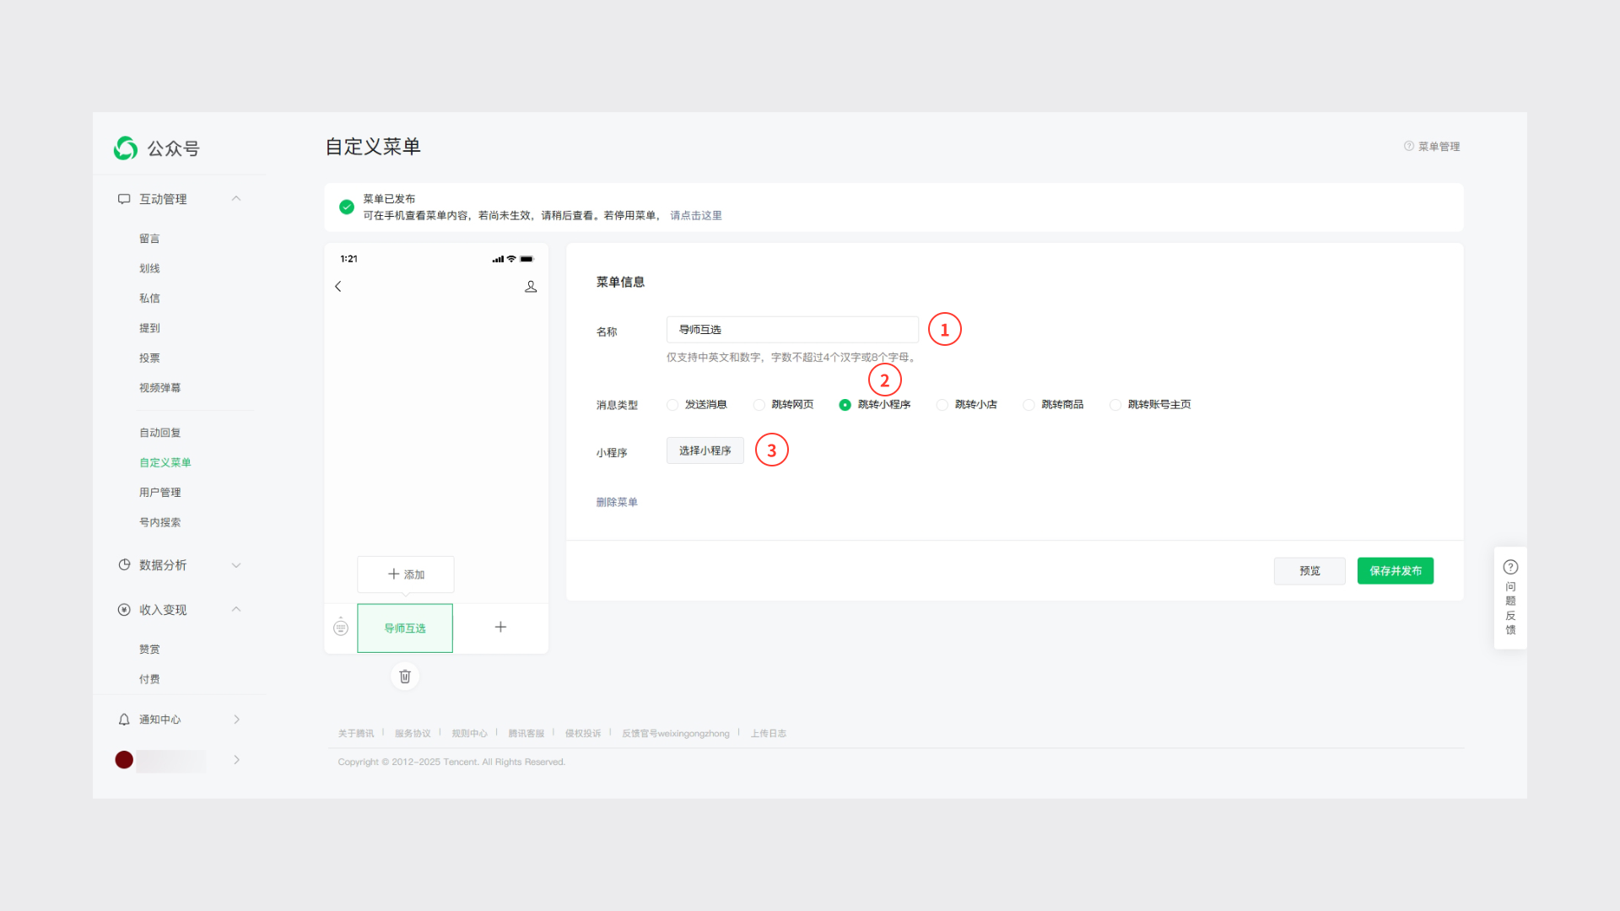This screenshot has width=1620, height=911.
Task: Open 自动回复 in the sidebar
Action: (159, 433)
